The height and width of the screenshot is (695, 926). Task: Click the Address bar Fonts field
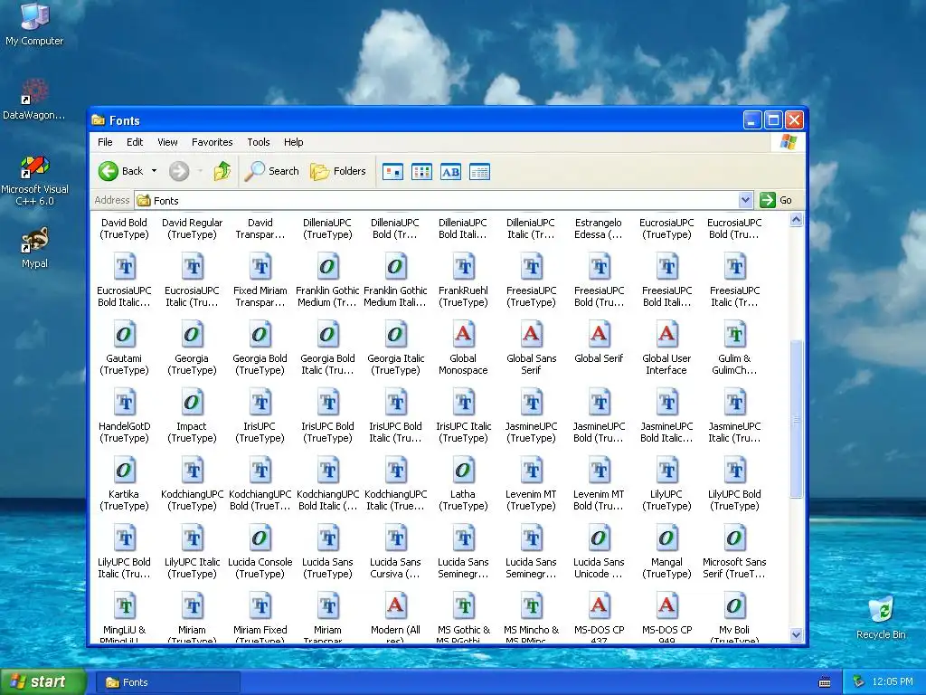tap(437, 200)
